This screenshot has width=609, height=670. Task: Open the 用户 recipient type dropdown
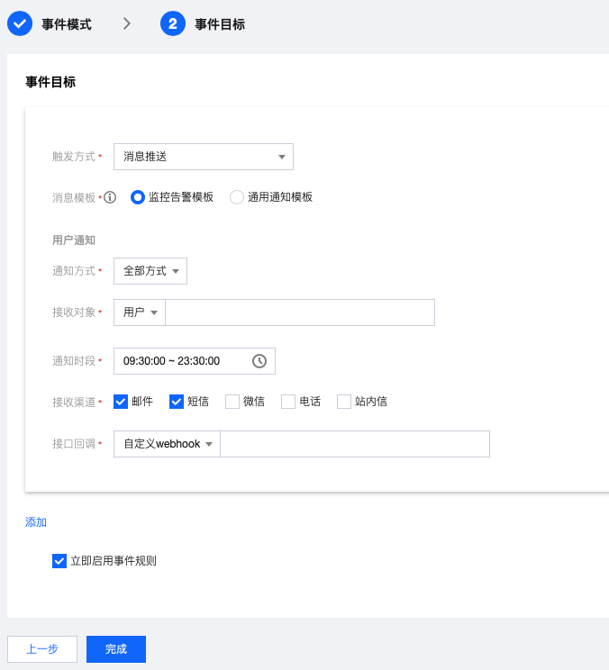click(x=140, y=312)
